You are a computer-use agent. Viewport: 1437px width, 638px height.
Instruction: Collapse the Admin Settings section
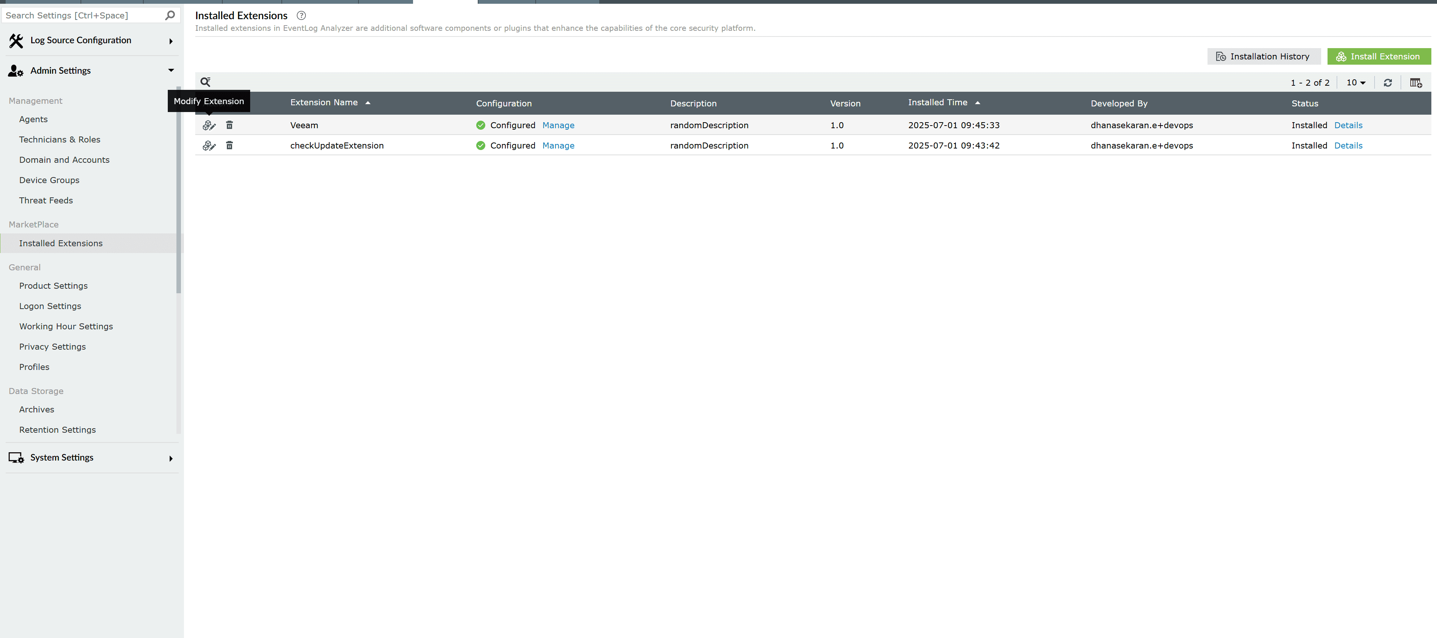coord(171,70)
